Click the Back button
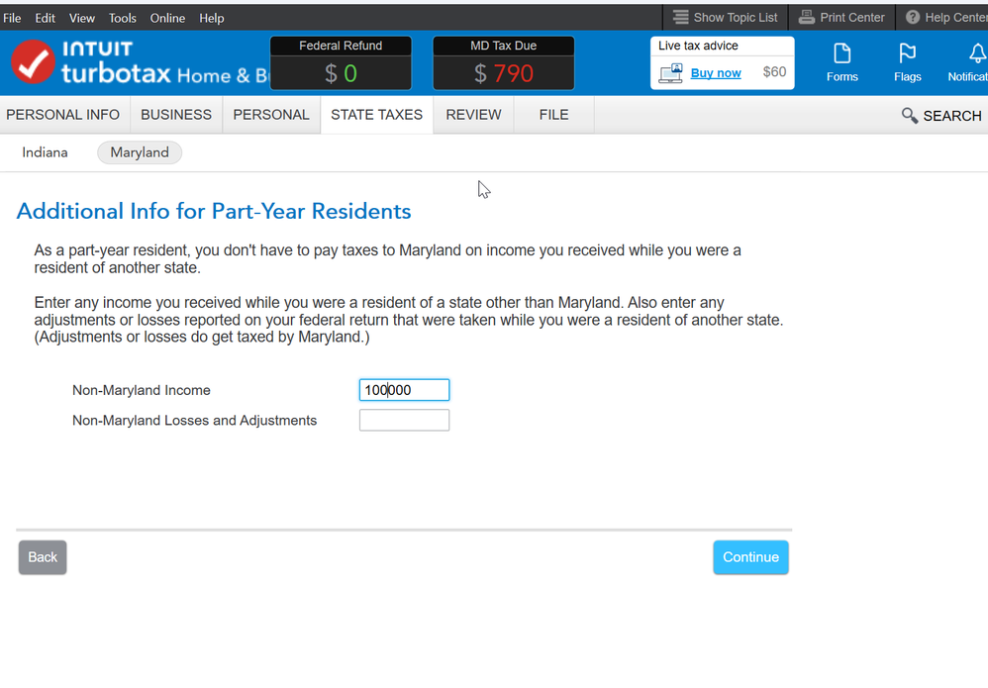 43,557
